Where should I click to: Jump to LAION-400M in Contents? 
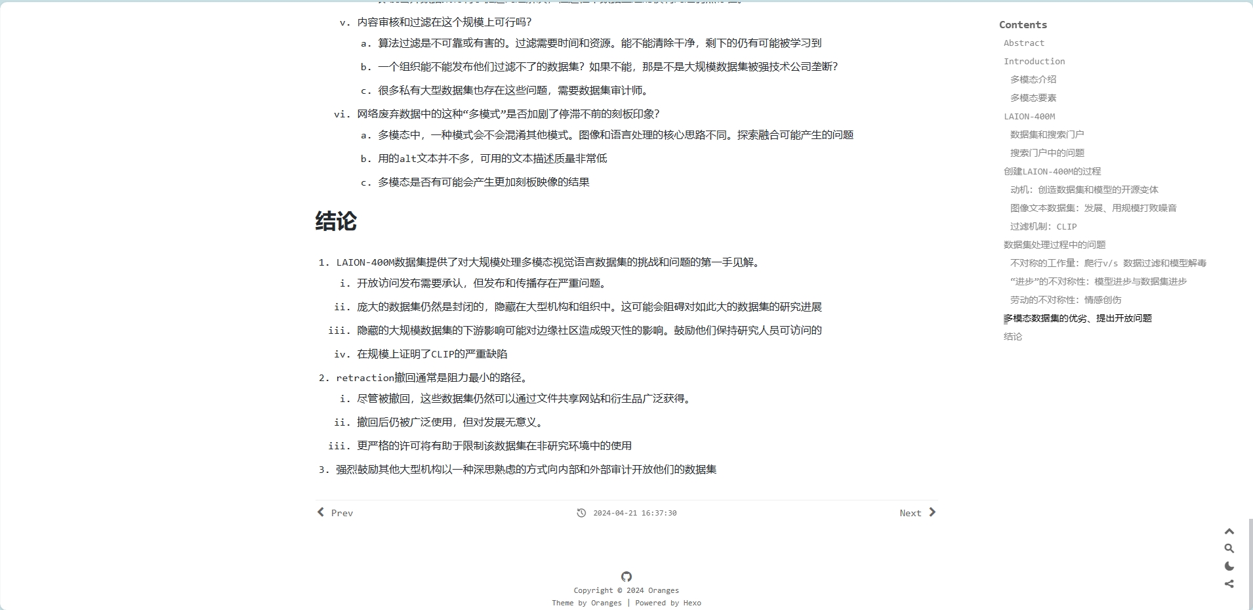pyautogui.click(x=1029, y=116)
